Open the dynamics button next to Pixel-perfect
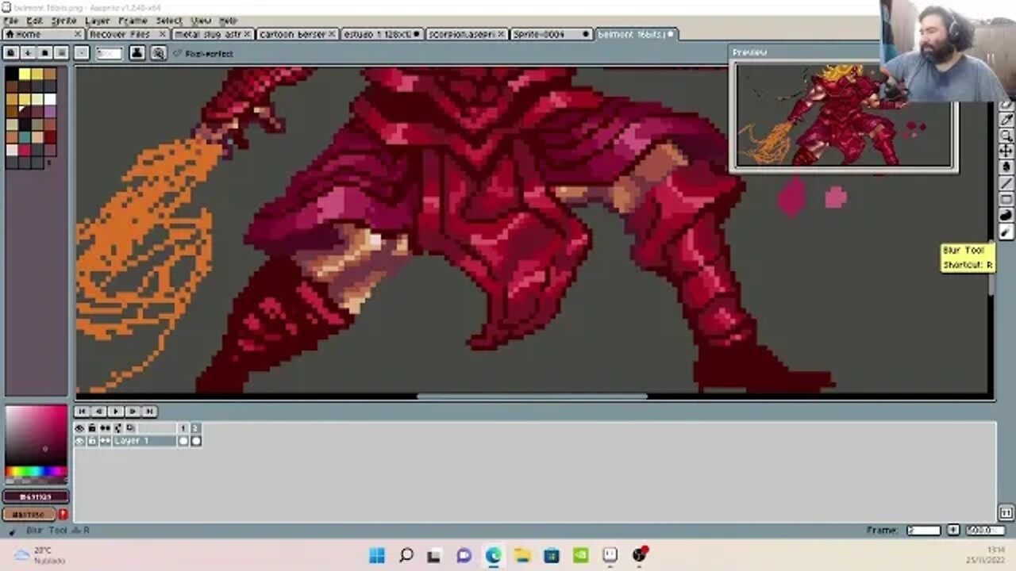 point(158,53)
